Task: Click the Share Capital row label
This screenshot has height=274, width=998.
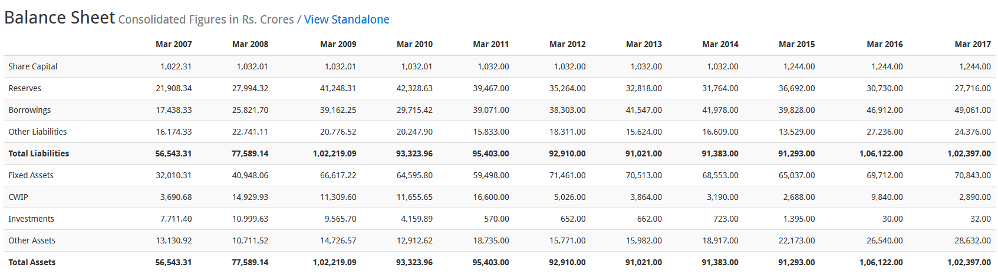Action: tap(33, 66)
